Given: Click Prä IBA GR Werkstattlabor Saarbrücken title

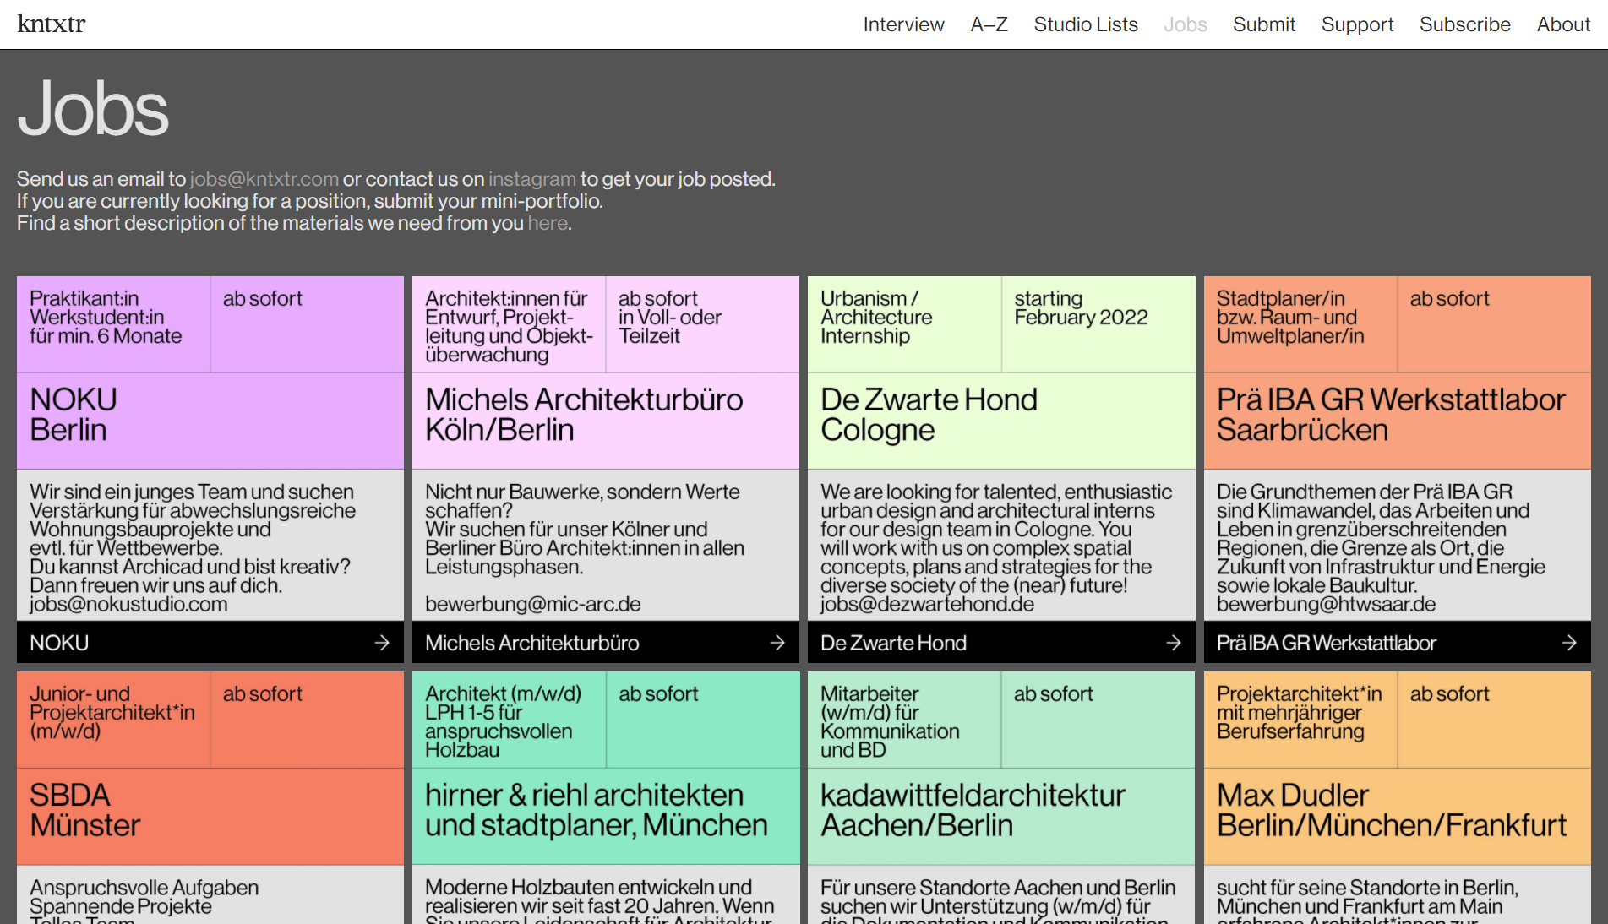Looking at the screenshot, I should [x=1391, y=415].
